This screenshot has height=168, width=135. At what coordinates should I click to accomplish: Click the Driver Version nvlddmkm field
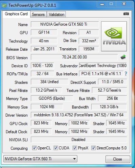tap(79, 115)
